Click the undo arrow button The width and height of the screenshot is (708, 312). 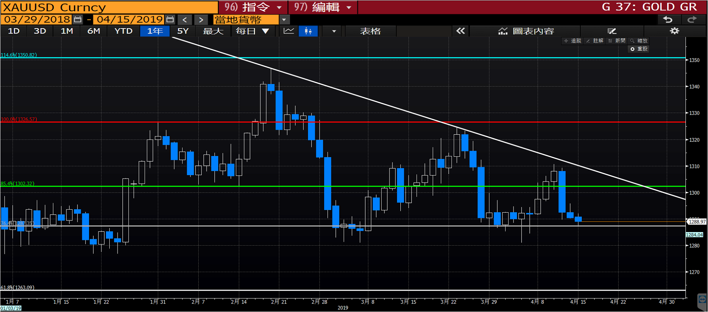tap(667, 19)
